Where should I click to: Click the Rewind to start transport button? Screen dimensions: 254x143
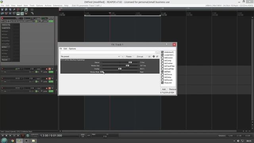(2, 135)
